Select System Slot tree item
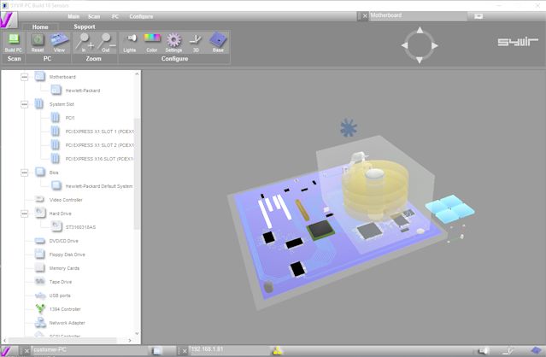 pyautogui.click(x=62, y=104)
